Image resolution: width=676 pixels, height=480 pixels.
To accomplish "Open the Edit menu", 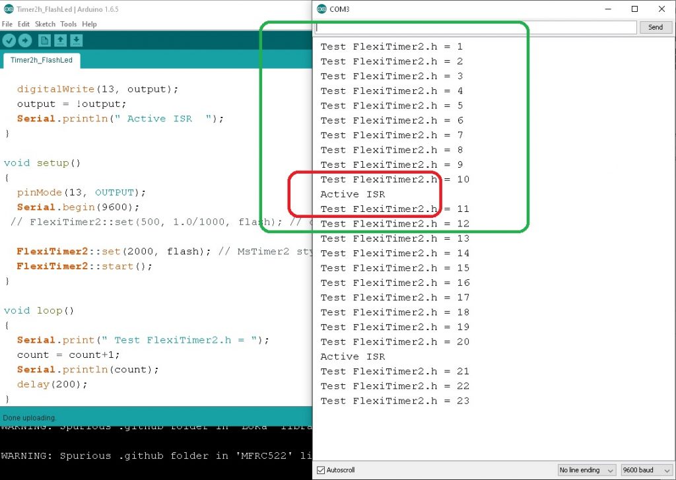I will 23,24.
